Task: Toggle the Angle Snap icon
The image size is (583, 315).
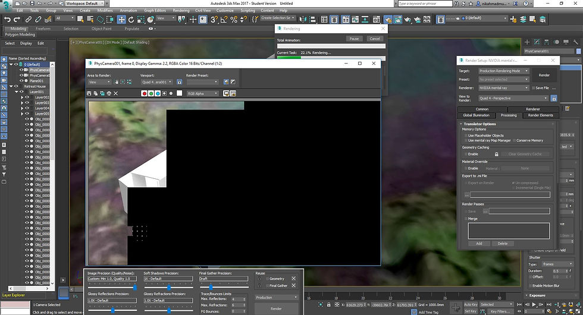Action: (224, 19)
